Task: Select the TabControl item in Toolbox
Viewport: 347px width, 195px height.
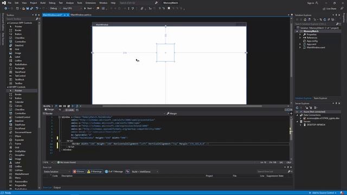Action: [x=20, y=76]
